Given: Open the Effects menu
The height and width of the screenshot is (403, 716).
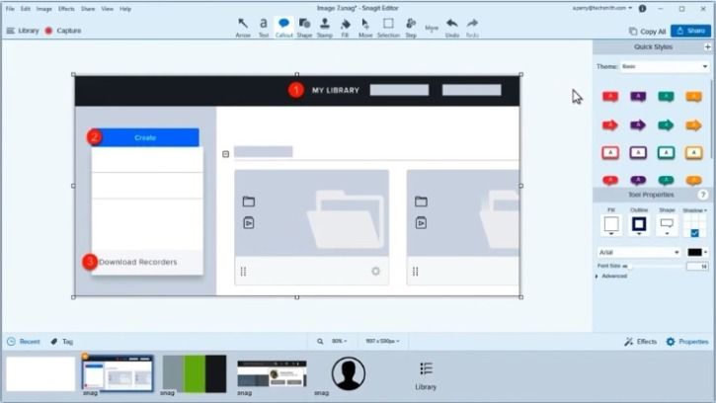Looking at the screenshot, I should (x=66, y=9).
